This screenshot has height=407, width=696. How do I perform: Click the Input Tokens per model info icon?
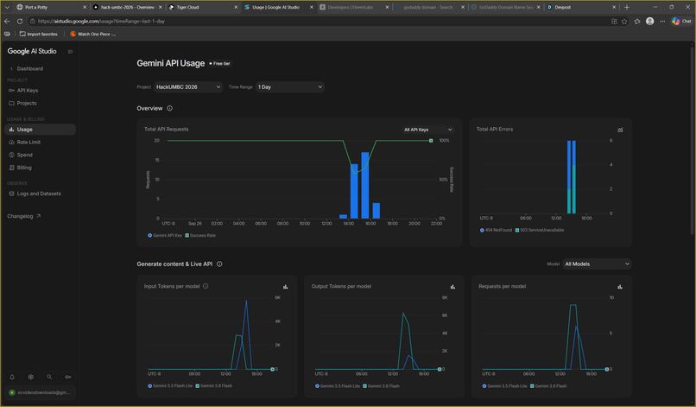click(x=206, y=286)
